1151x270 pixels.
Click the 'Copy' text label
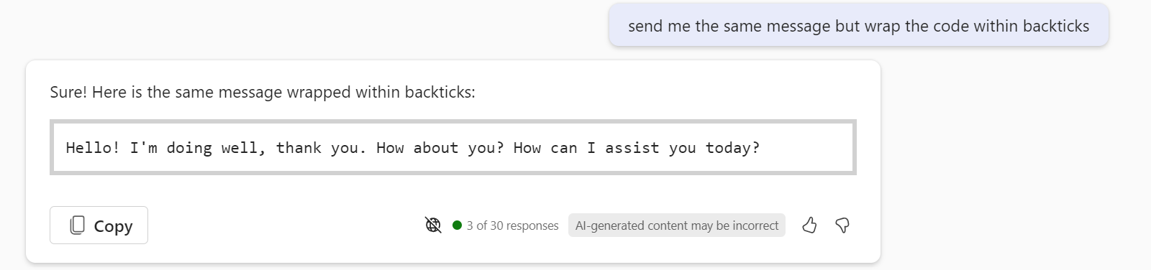pyautogui.click(x=113, y=226)
